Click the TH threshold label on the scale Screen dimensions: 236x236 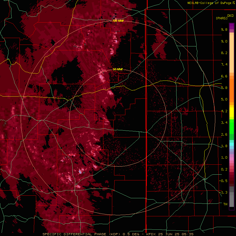click(x=225, y=204)
